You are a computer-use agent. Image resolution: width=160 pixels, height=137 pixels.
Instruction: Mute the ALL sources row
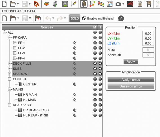[95, 32]
